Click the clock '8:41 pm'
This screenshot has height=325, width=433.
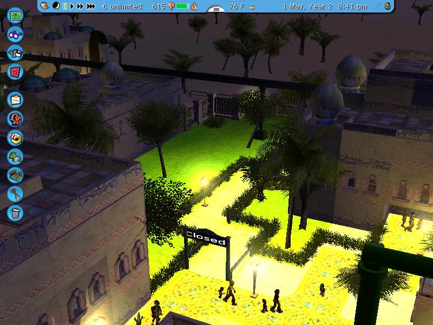352,6
